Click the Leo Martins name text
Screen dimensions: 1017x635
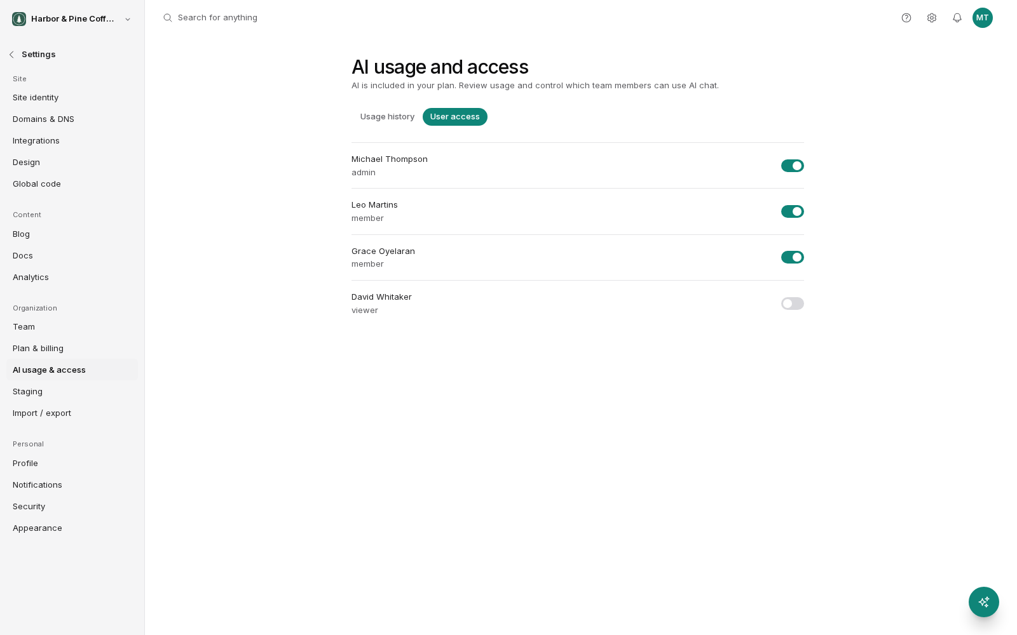374,205
